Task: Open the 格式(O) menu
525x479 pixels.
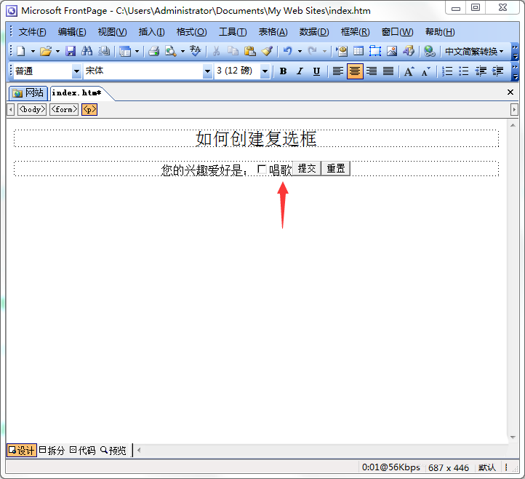Action: (191, 32)
